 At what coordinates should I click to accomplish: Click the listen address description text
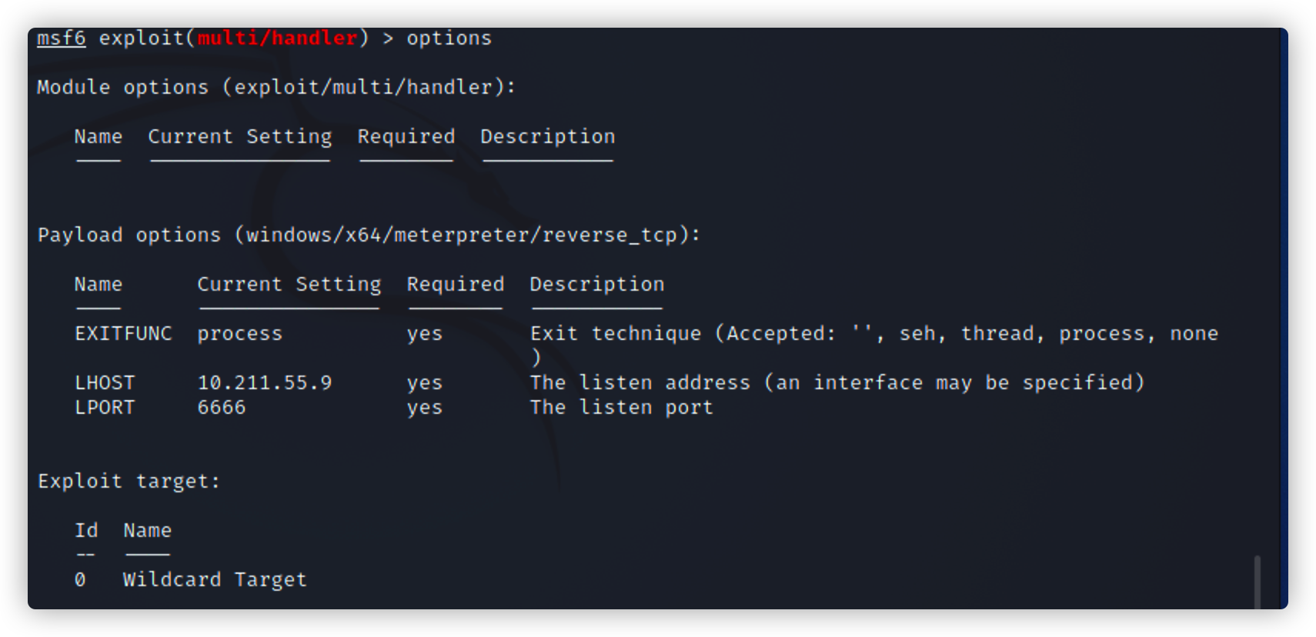tap(837, 382)
